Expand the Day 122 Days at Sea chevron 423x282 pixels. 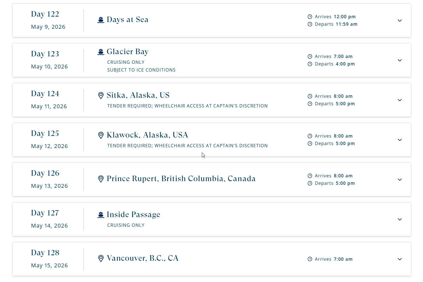coord(400,20)
